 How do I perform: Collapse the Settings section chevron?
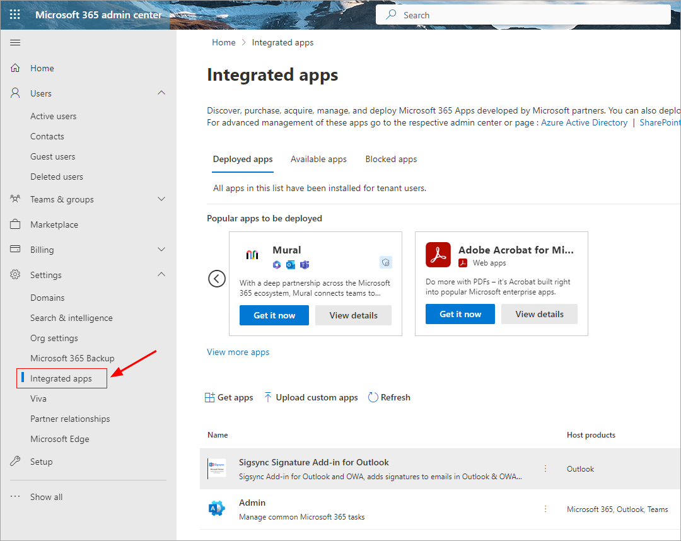point(161,275)
